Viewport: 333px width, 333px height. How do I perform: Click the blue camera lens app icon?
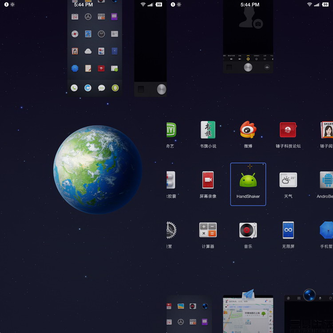[x=309, y=294]
